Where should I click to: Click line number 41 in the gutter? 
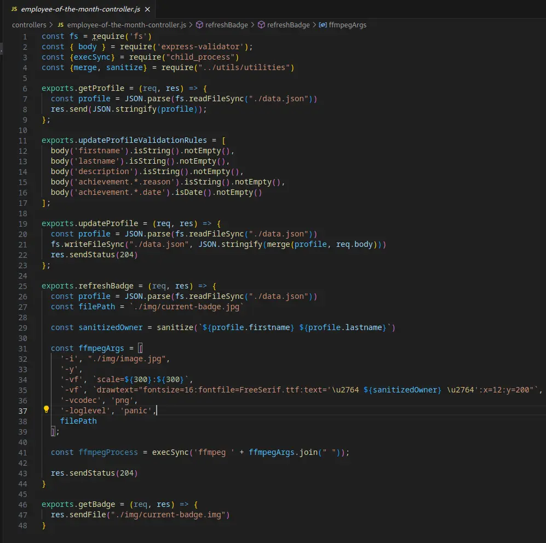tap(22, 452)
